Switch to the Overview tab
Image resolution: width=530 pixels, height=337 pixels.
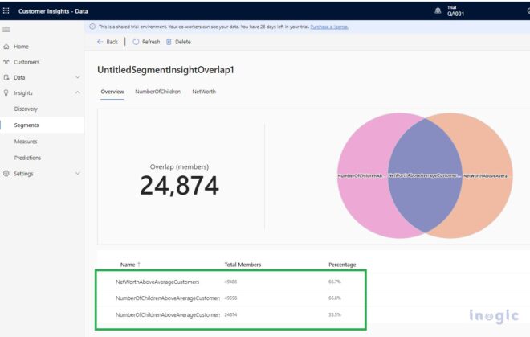point(112,92)
